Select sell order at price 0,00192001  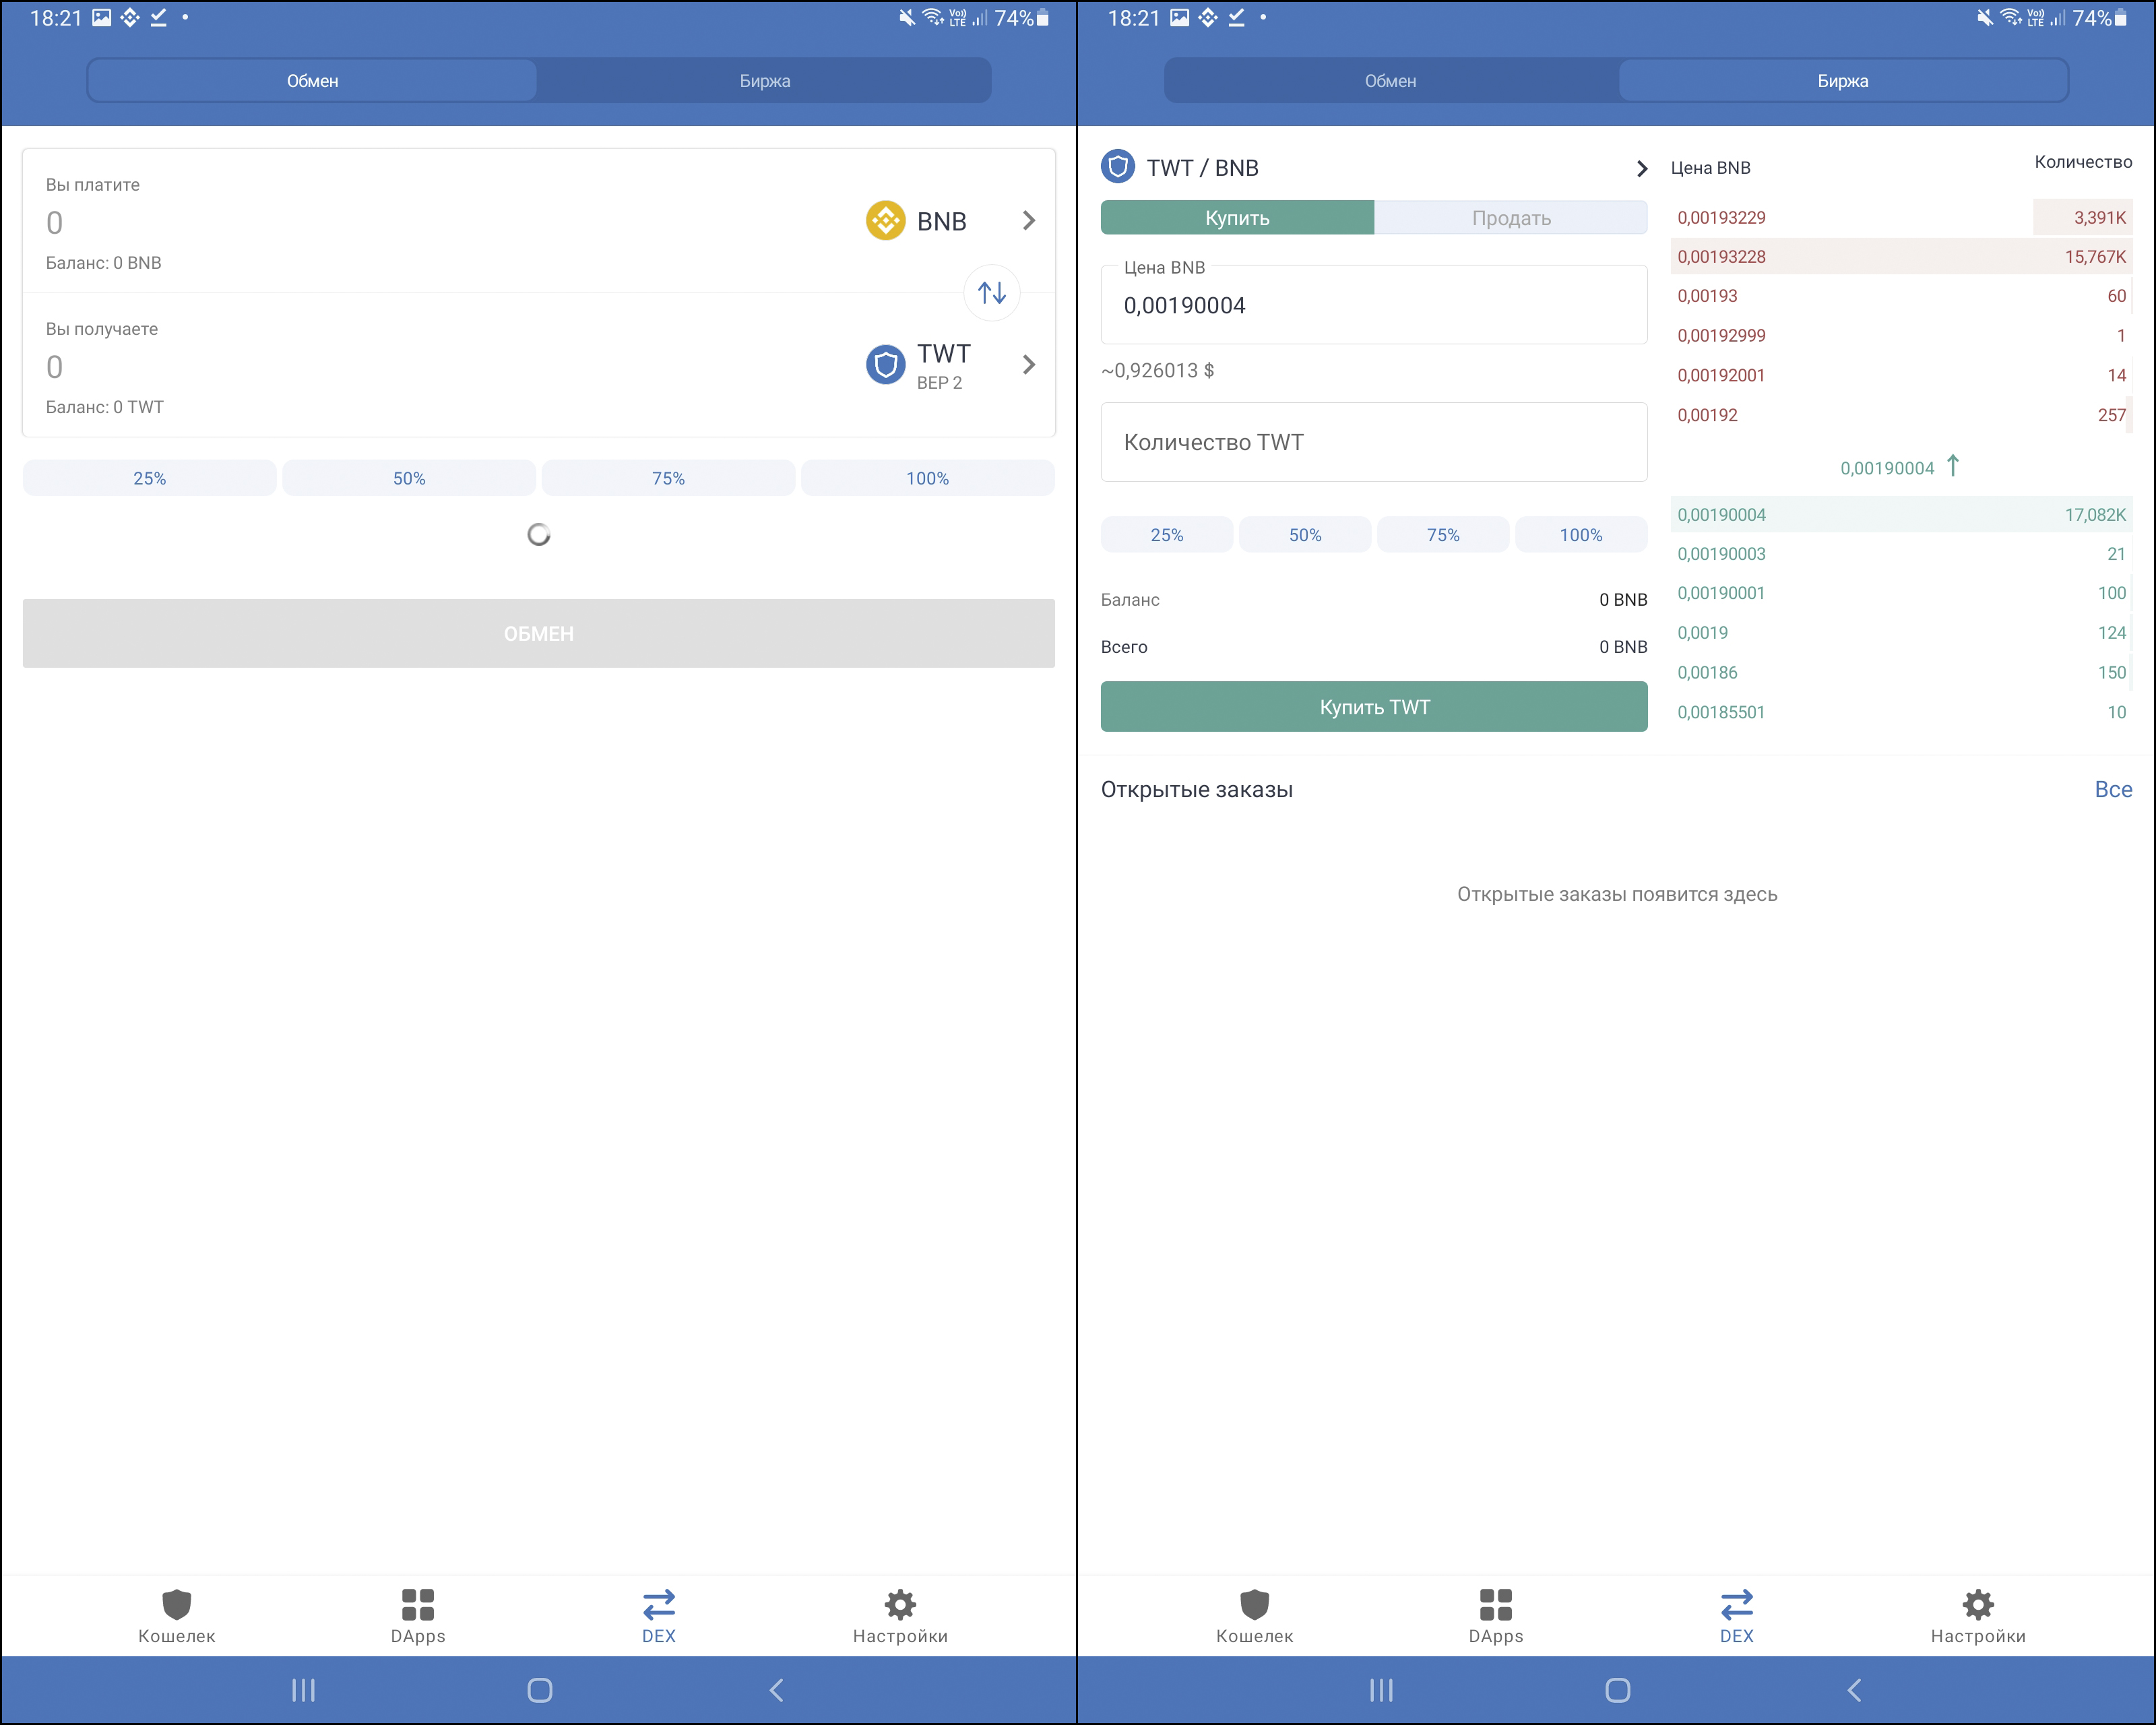tap(1902, 375)
